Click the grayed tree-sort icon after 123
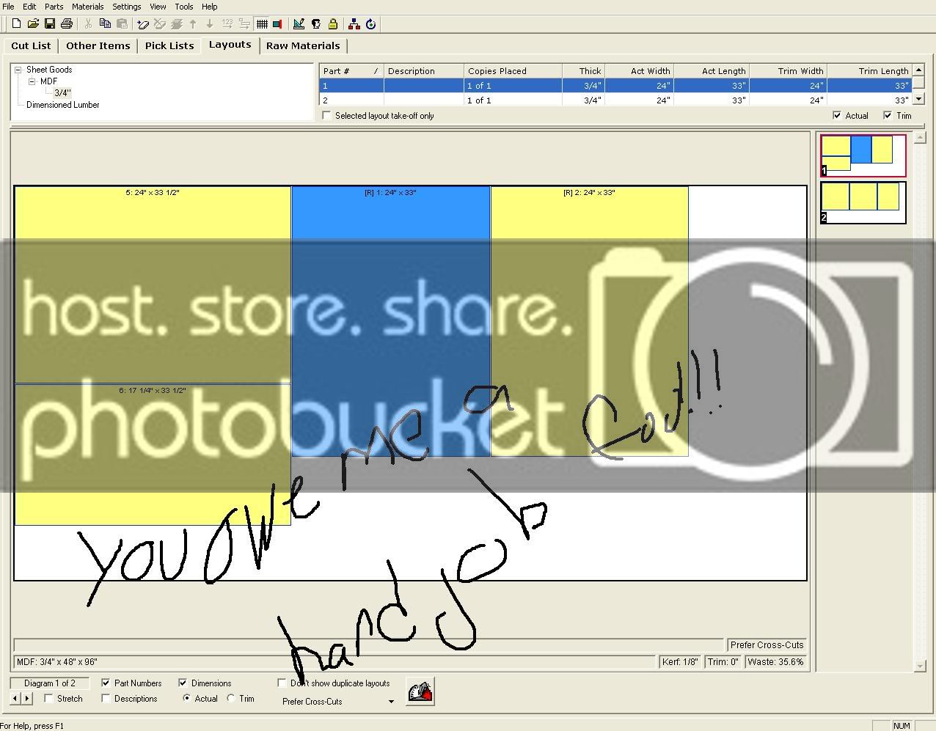The height and width of the screenshot is (731, 936). [x=244, y=24]
